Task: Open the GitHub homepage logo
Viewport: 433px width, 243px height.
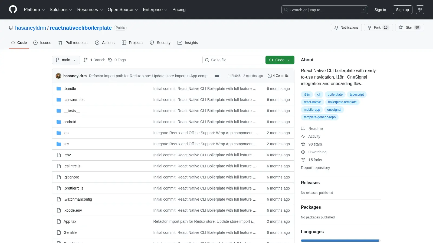Action: [x=13, y=9]
